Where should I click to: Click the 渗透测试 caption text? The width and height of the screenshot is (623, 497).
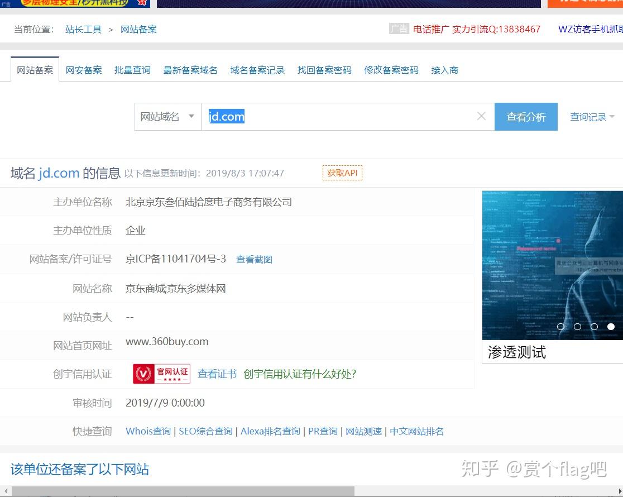coord(517,352)
